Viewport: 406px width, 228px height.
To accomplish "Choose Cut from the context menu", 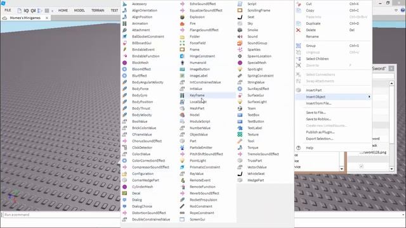I will 309,4.
